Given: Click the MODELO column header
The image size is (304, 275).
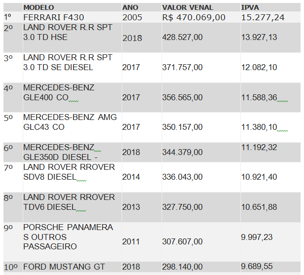Looking at the screenshot, I should click(x=38, y=8).
